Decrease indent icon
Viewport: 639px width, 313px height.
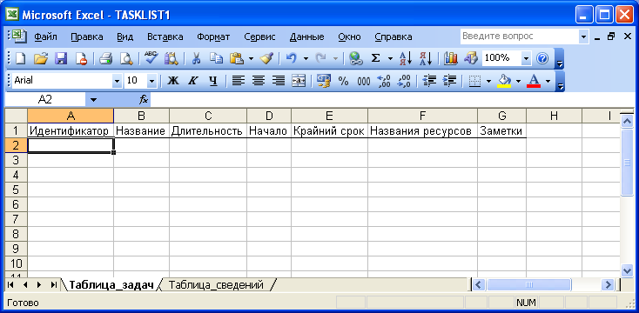point(428,81)
